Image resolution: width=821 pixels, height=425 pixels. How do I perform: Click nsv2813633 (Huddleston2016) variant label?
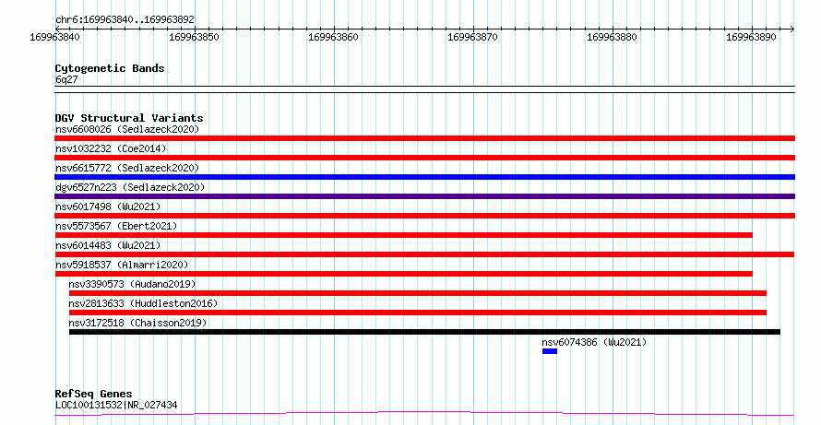tap(143, 303)
